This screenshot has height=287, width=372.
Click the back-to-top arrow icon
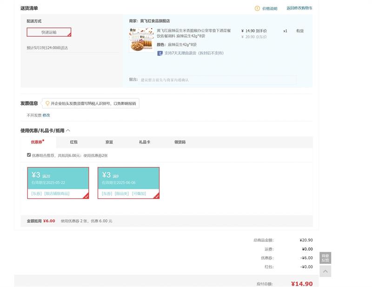click(x=325, y=271)
